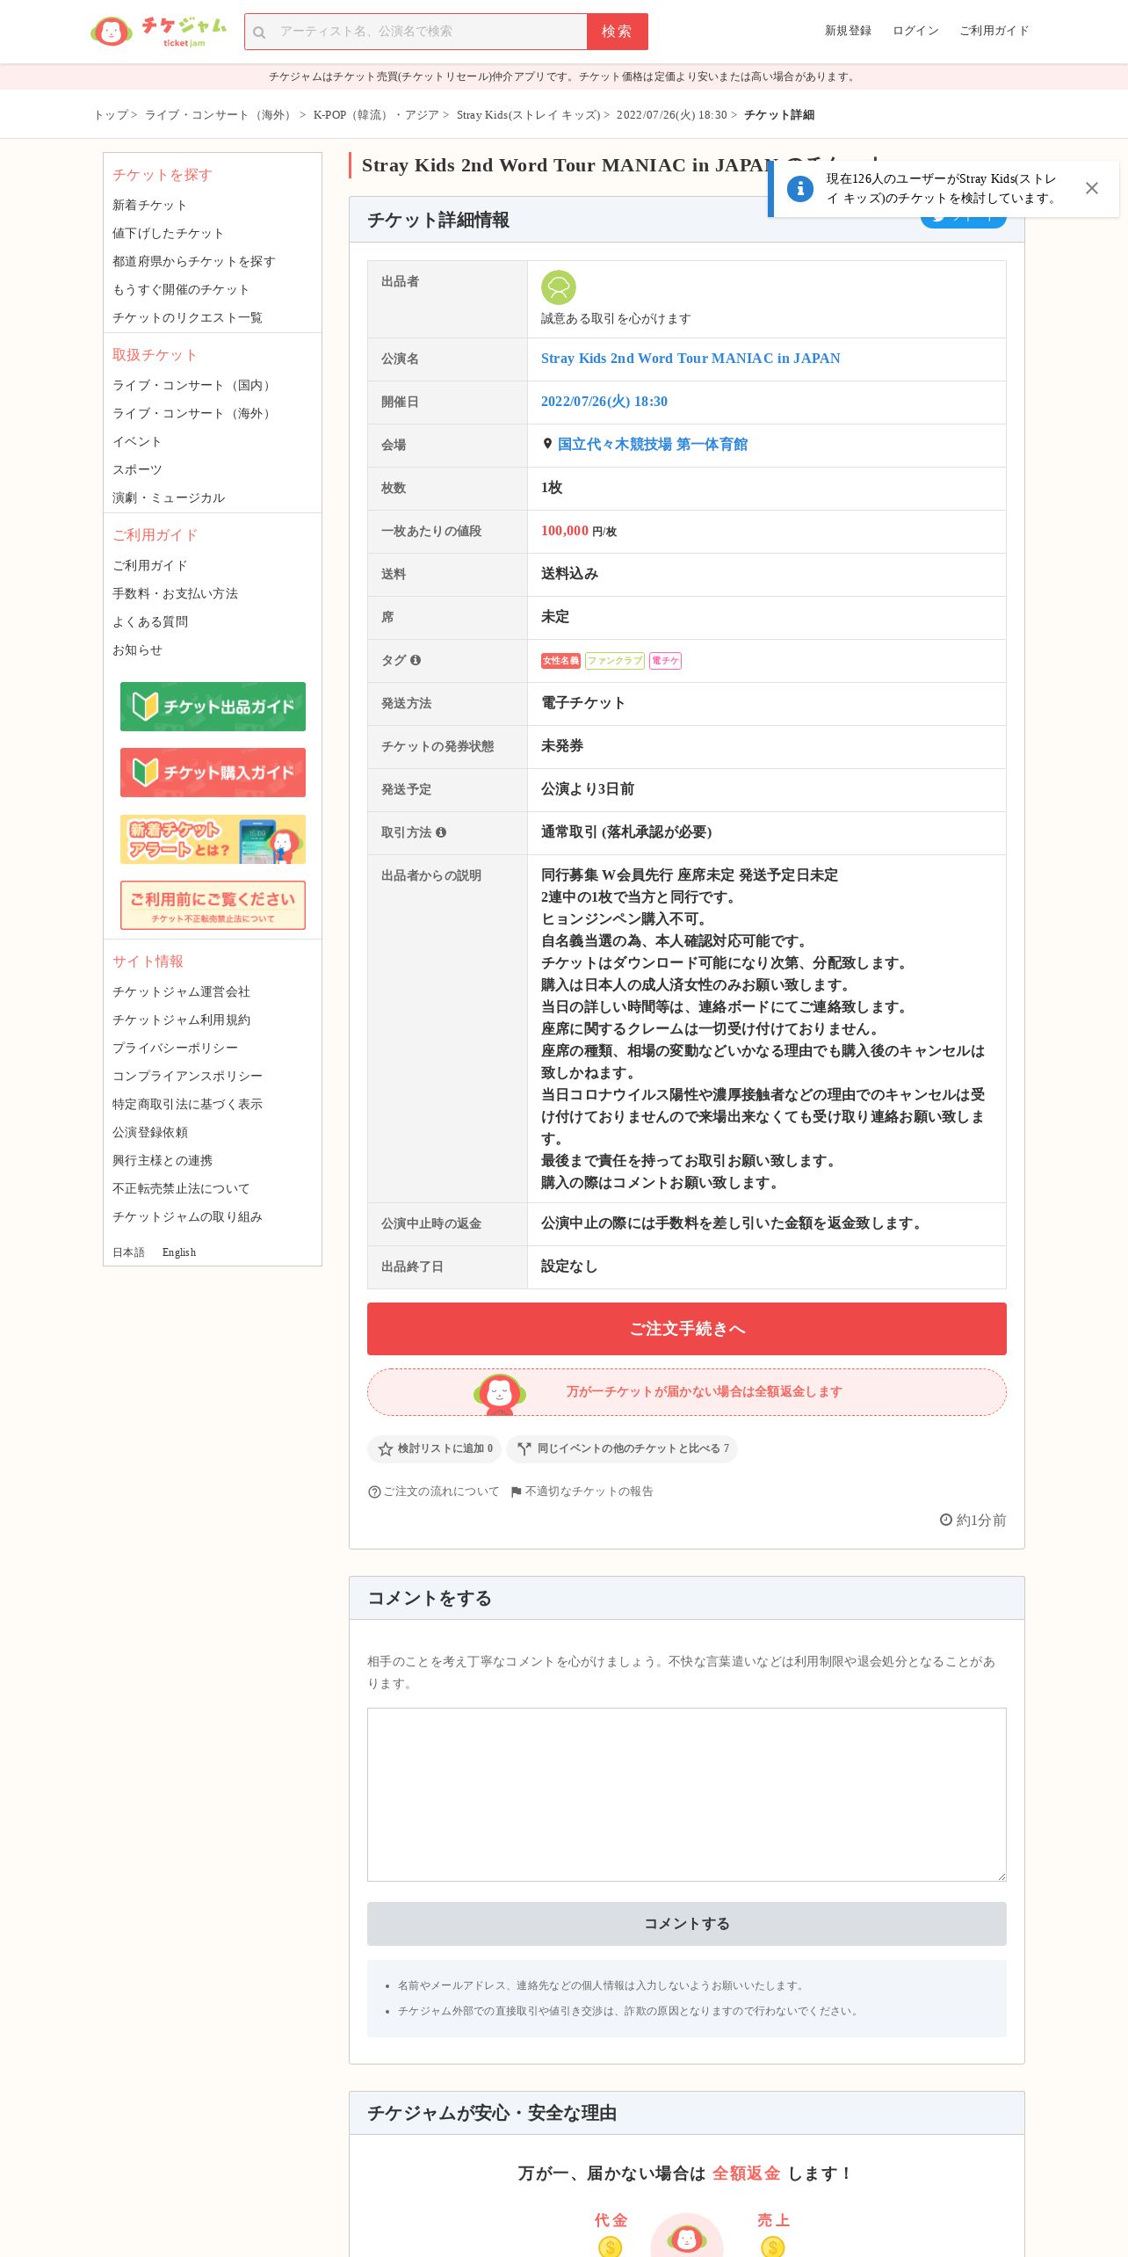
Task: Click the コメントする submit button
Action: [687, 1924]
